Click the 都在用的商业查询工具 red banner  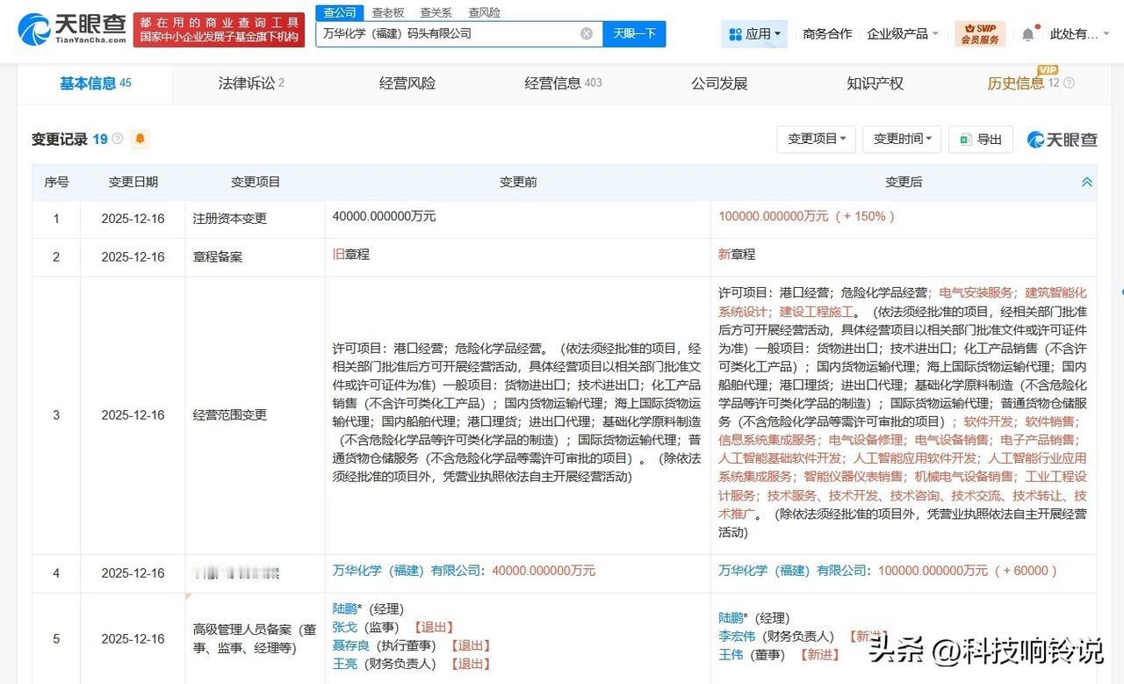(x=220, y=29)
